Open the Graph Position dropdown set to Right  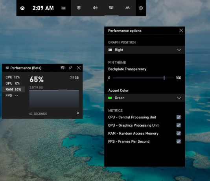[145, 50]
